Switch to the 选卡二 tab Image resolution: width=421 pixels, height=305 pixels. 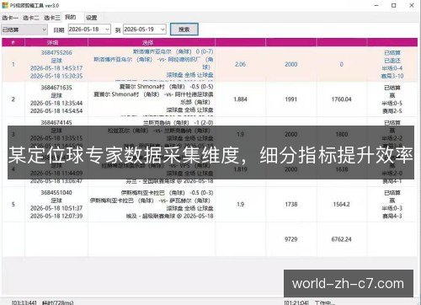[x=31, y=18]
